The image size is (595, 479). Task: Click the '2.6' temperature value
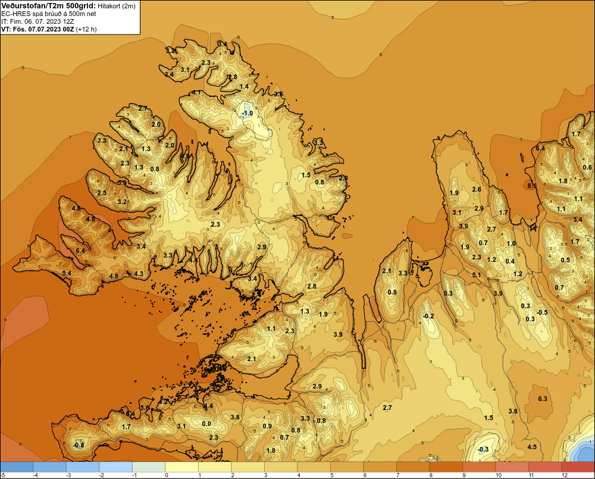coord(477,189)
